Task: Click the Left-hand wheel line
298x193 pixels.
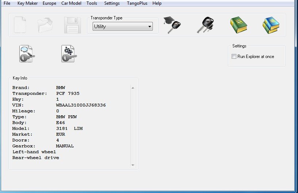Action: 34,152
